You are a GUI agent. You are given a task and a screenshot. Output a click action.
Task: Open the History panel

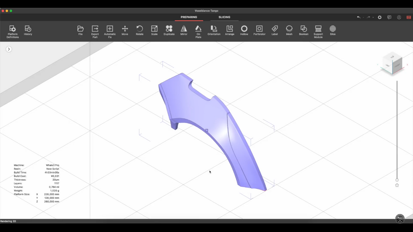coord(28,30)
